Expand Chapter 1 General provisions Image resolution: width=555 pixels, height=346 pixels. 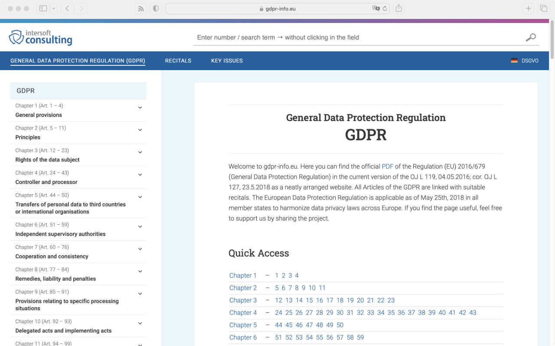140,108
